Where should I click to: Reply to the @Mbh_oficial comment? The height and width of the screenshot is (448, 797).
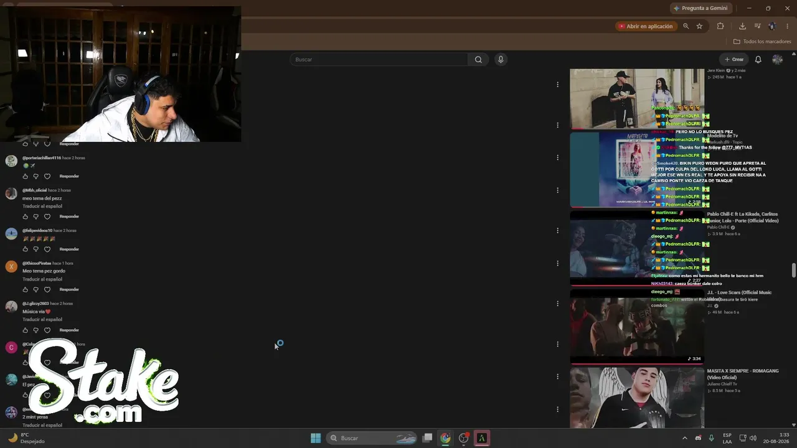tap(69, 217)
